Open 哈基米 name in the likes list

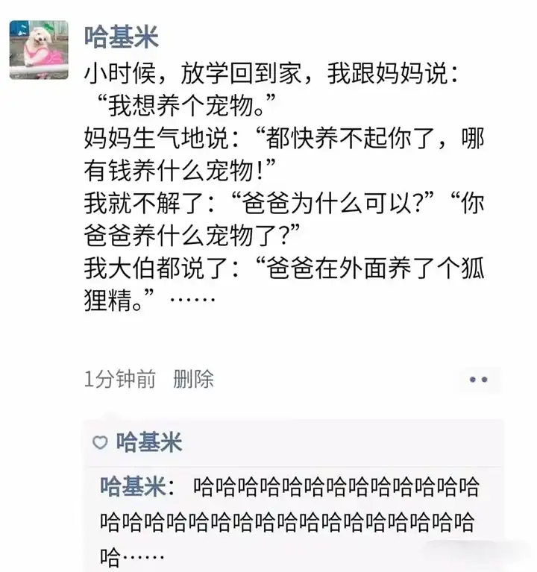(149, 442)
